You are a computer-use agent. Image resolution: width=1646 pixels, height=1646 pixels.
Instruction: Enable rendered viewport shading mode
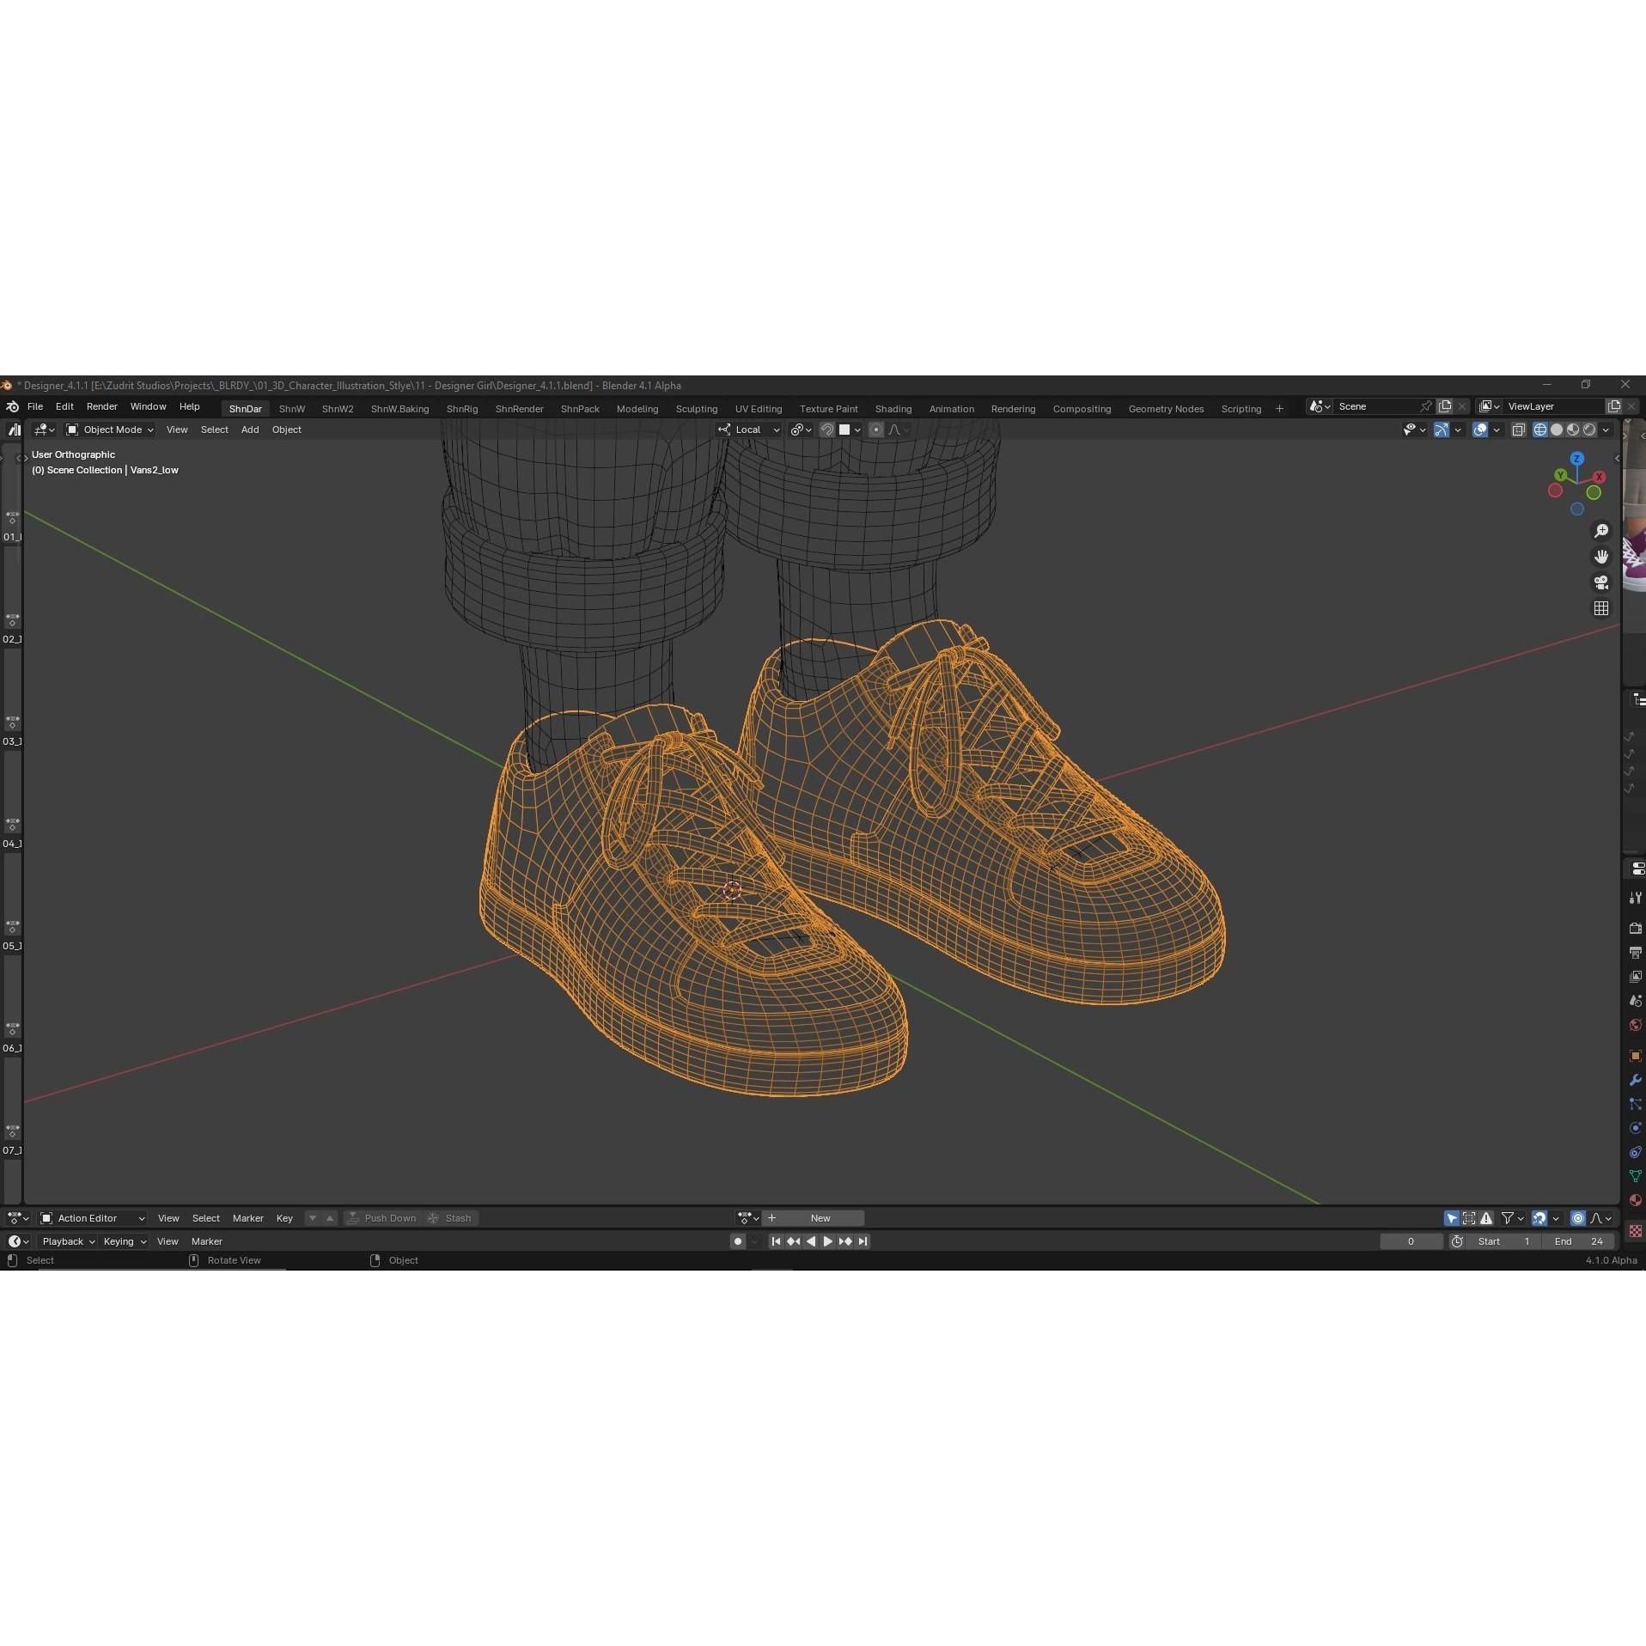pos(1589,430)
